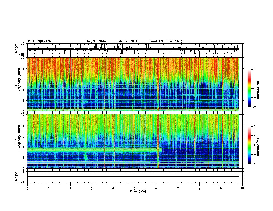Click the "ch.1(V)" axis label
The width and height of the screenshot is (273, 211).
pyautogui.click(x=17, y=49)
